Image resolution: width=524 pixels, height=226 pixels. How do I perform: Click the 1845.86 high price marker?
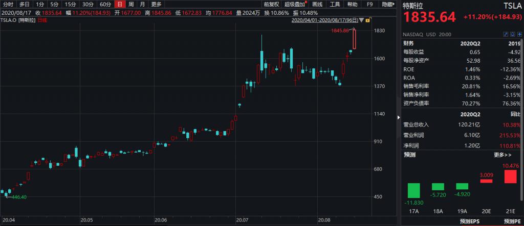pyautogui.click(x=340, y=30)
